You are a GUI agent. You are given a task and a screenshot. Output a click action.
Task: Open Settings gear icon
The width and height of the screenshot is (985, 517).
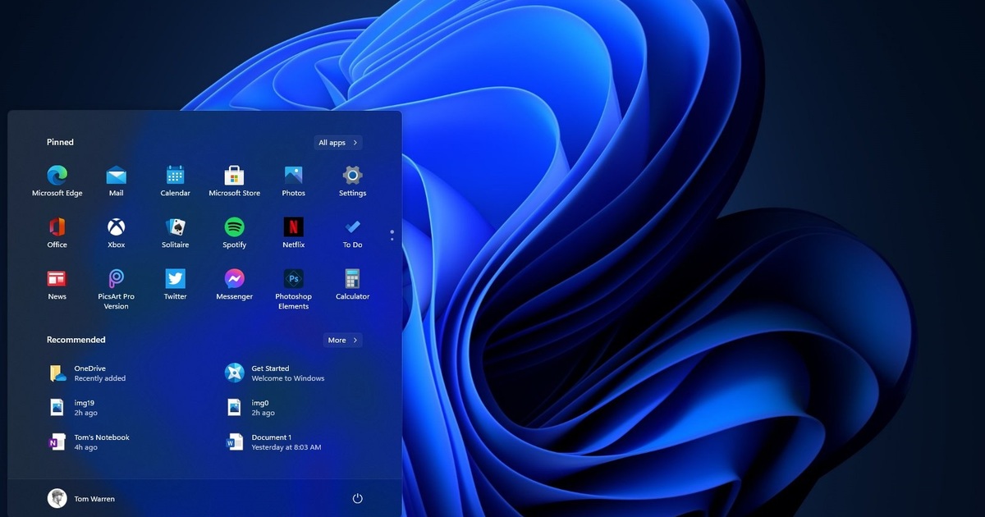coord(353,181)
